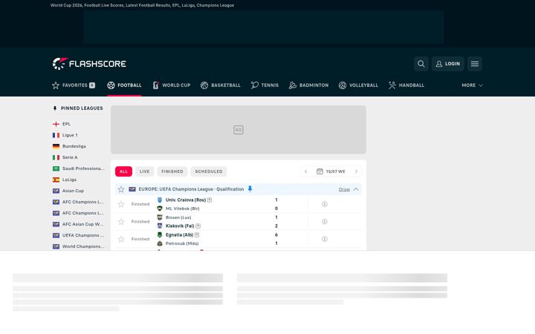Viewport: 535px width, 334px height.
Task: Open Bundesliga pinned league
Action: pos(74,146)
